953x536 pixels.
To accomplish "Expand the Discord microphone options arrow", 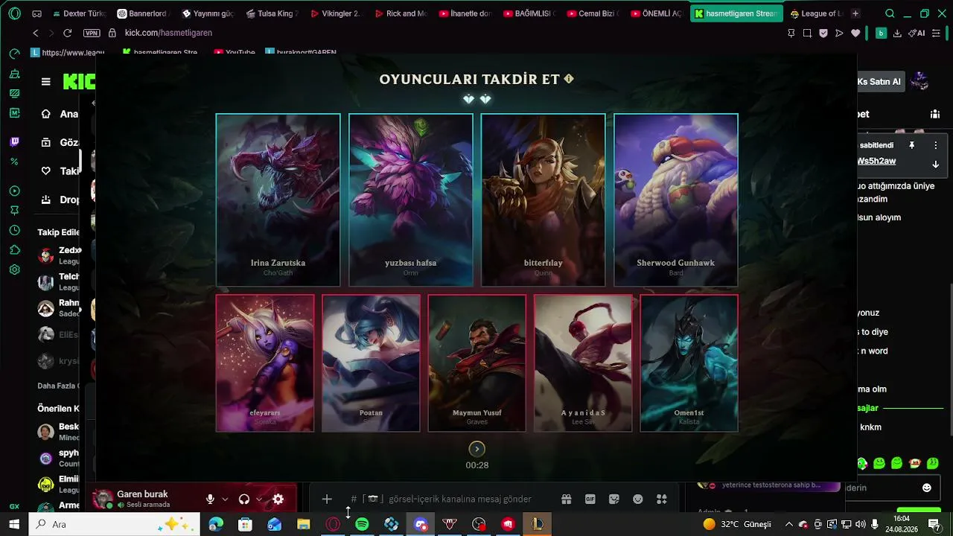I will 225,500.
